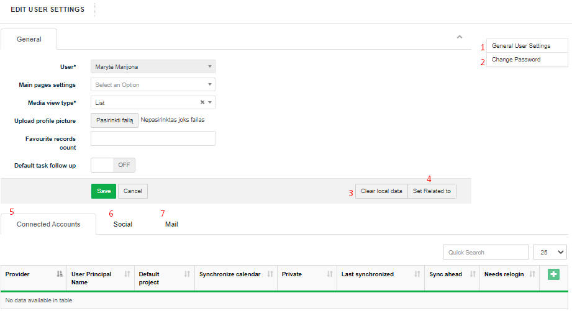Sort by Default project arrows icon
Image resolution: width=572 pixels, height=311 pixels.
[x=187, y=274]
